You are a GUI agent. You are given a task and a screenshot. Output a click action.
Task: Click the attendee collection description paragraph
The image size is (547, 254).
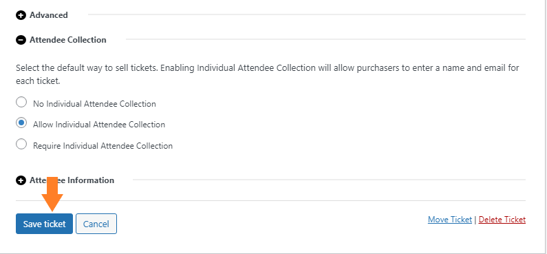tap(268, 74)
